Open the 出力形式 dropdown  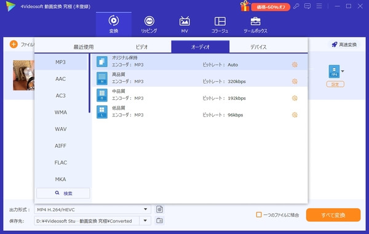click(x=92, y=209)
